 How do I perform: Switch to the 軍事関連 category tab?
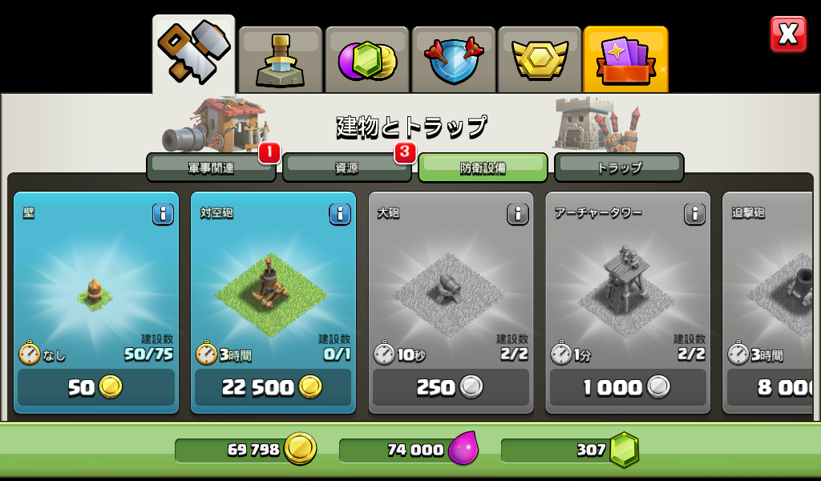[211, 168]
